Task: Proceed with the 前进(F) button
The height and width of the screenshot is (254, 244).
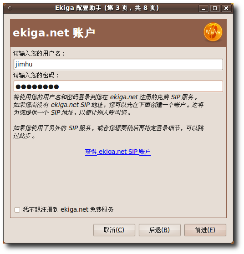Action: pyautogui.click(x=205, y=230)
